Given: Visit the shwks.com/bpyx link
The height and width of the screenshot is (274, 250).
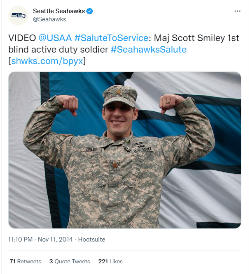Looking at the screenshot, I should (49, 61).
